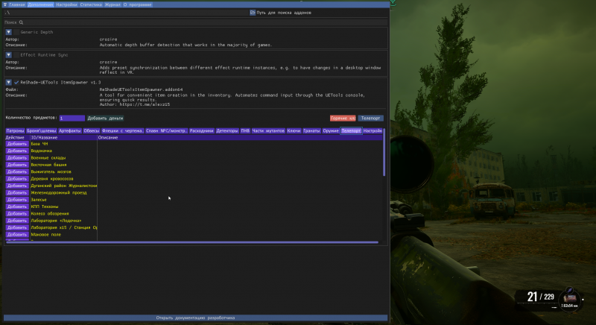The width and height of the screenshot is (596, 325).
Task: Click Добавить for КПП Тихоны
Action: (17, 206)
